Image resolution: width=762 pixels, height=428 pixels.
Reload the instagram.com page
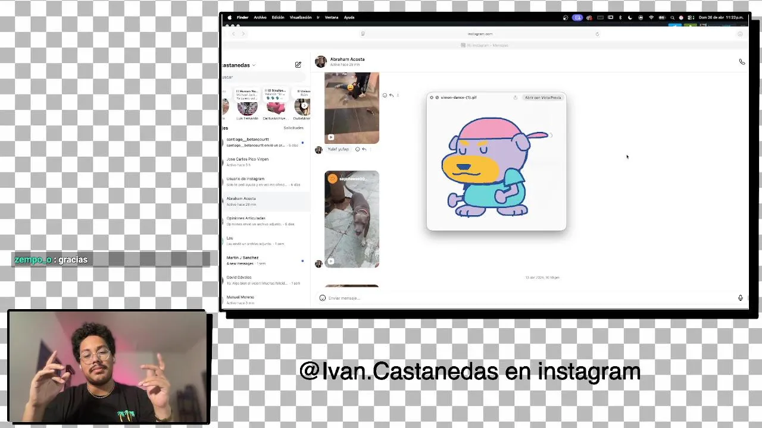pyautogui.click(x=597, y=34)
